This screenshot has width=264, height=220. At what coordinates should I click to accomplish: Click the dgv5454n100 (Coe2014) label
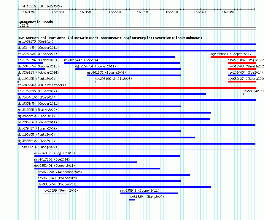point(36,97)
